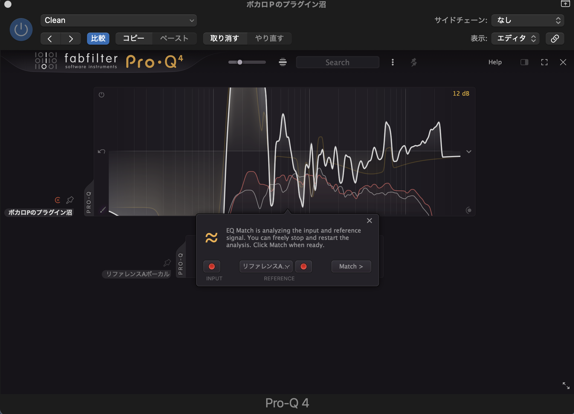Image resolution: width=574 pixels, height=414 pixels.
Task: Click into the Search field
Action: [337, 62]
